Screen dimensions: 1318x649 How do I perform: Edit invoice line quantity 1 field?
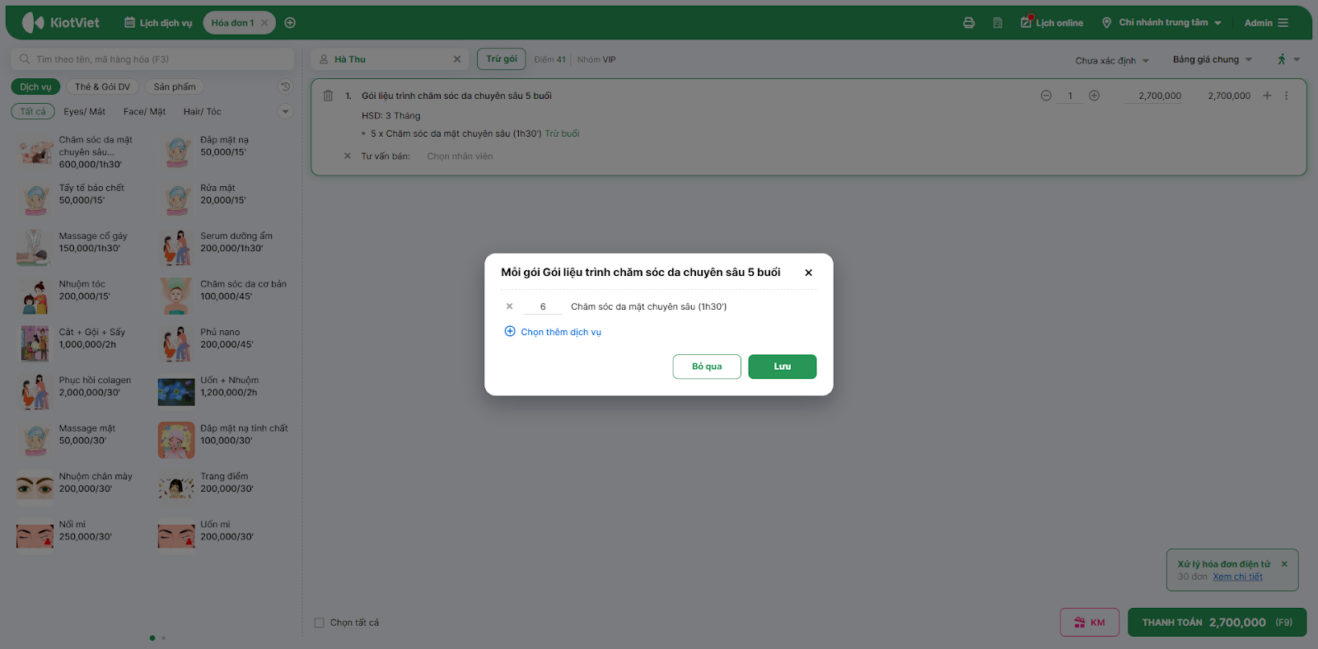(x=1070, y=96)
